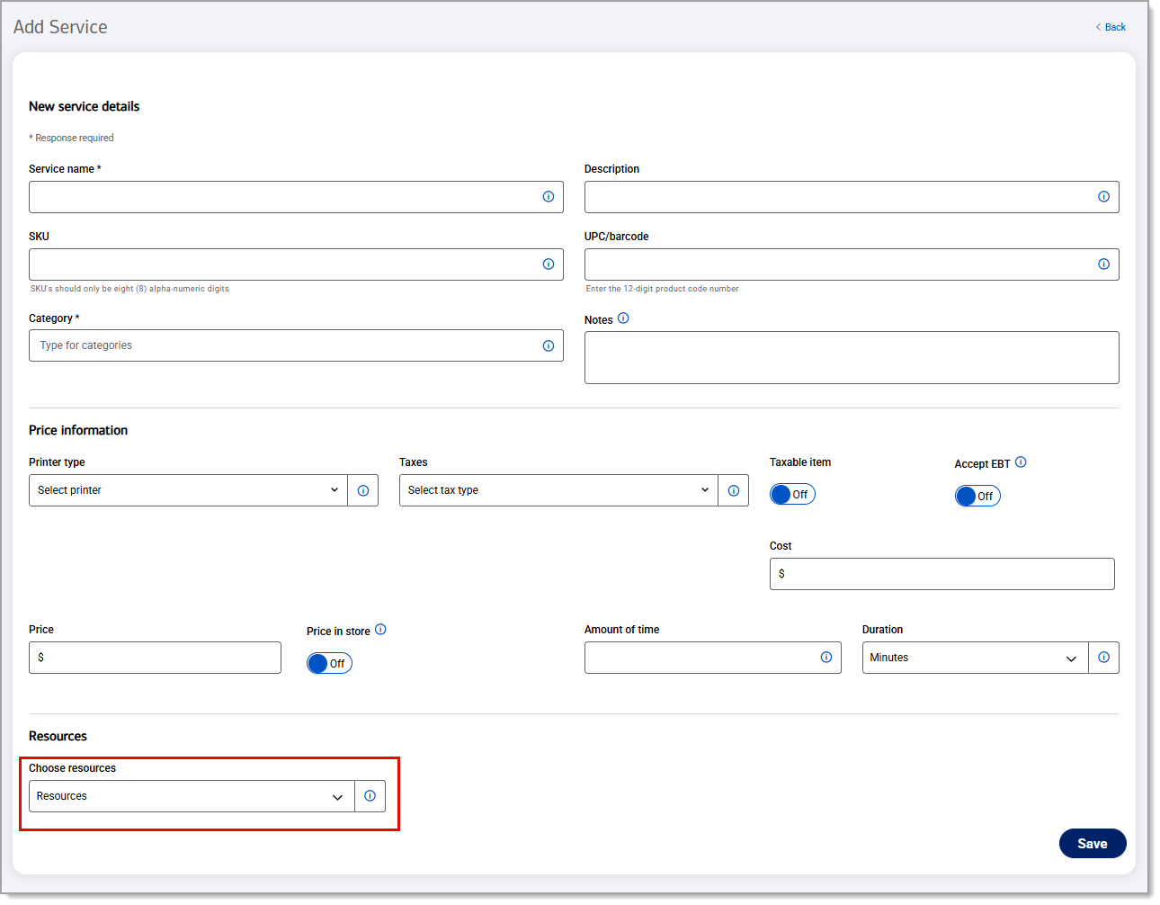Click the Taxes dropdown info icon
The width and height of the screenshot is (1160, 905).
(734, 490)
